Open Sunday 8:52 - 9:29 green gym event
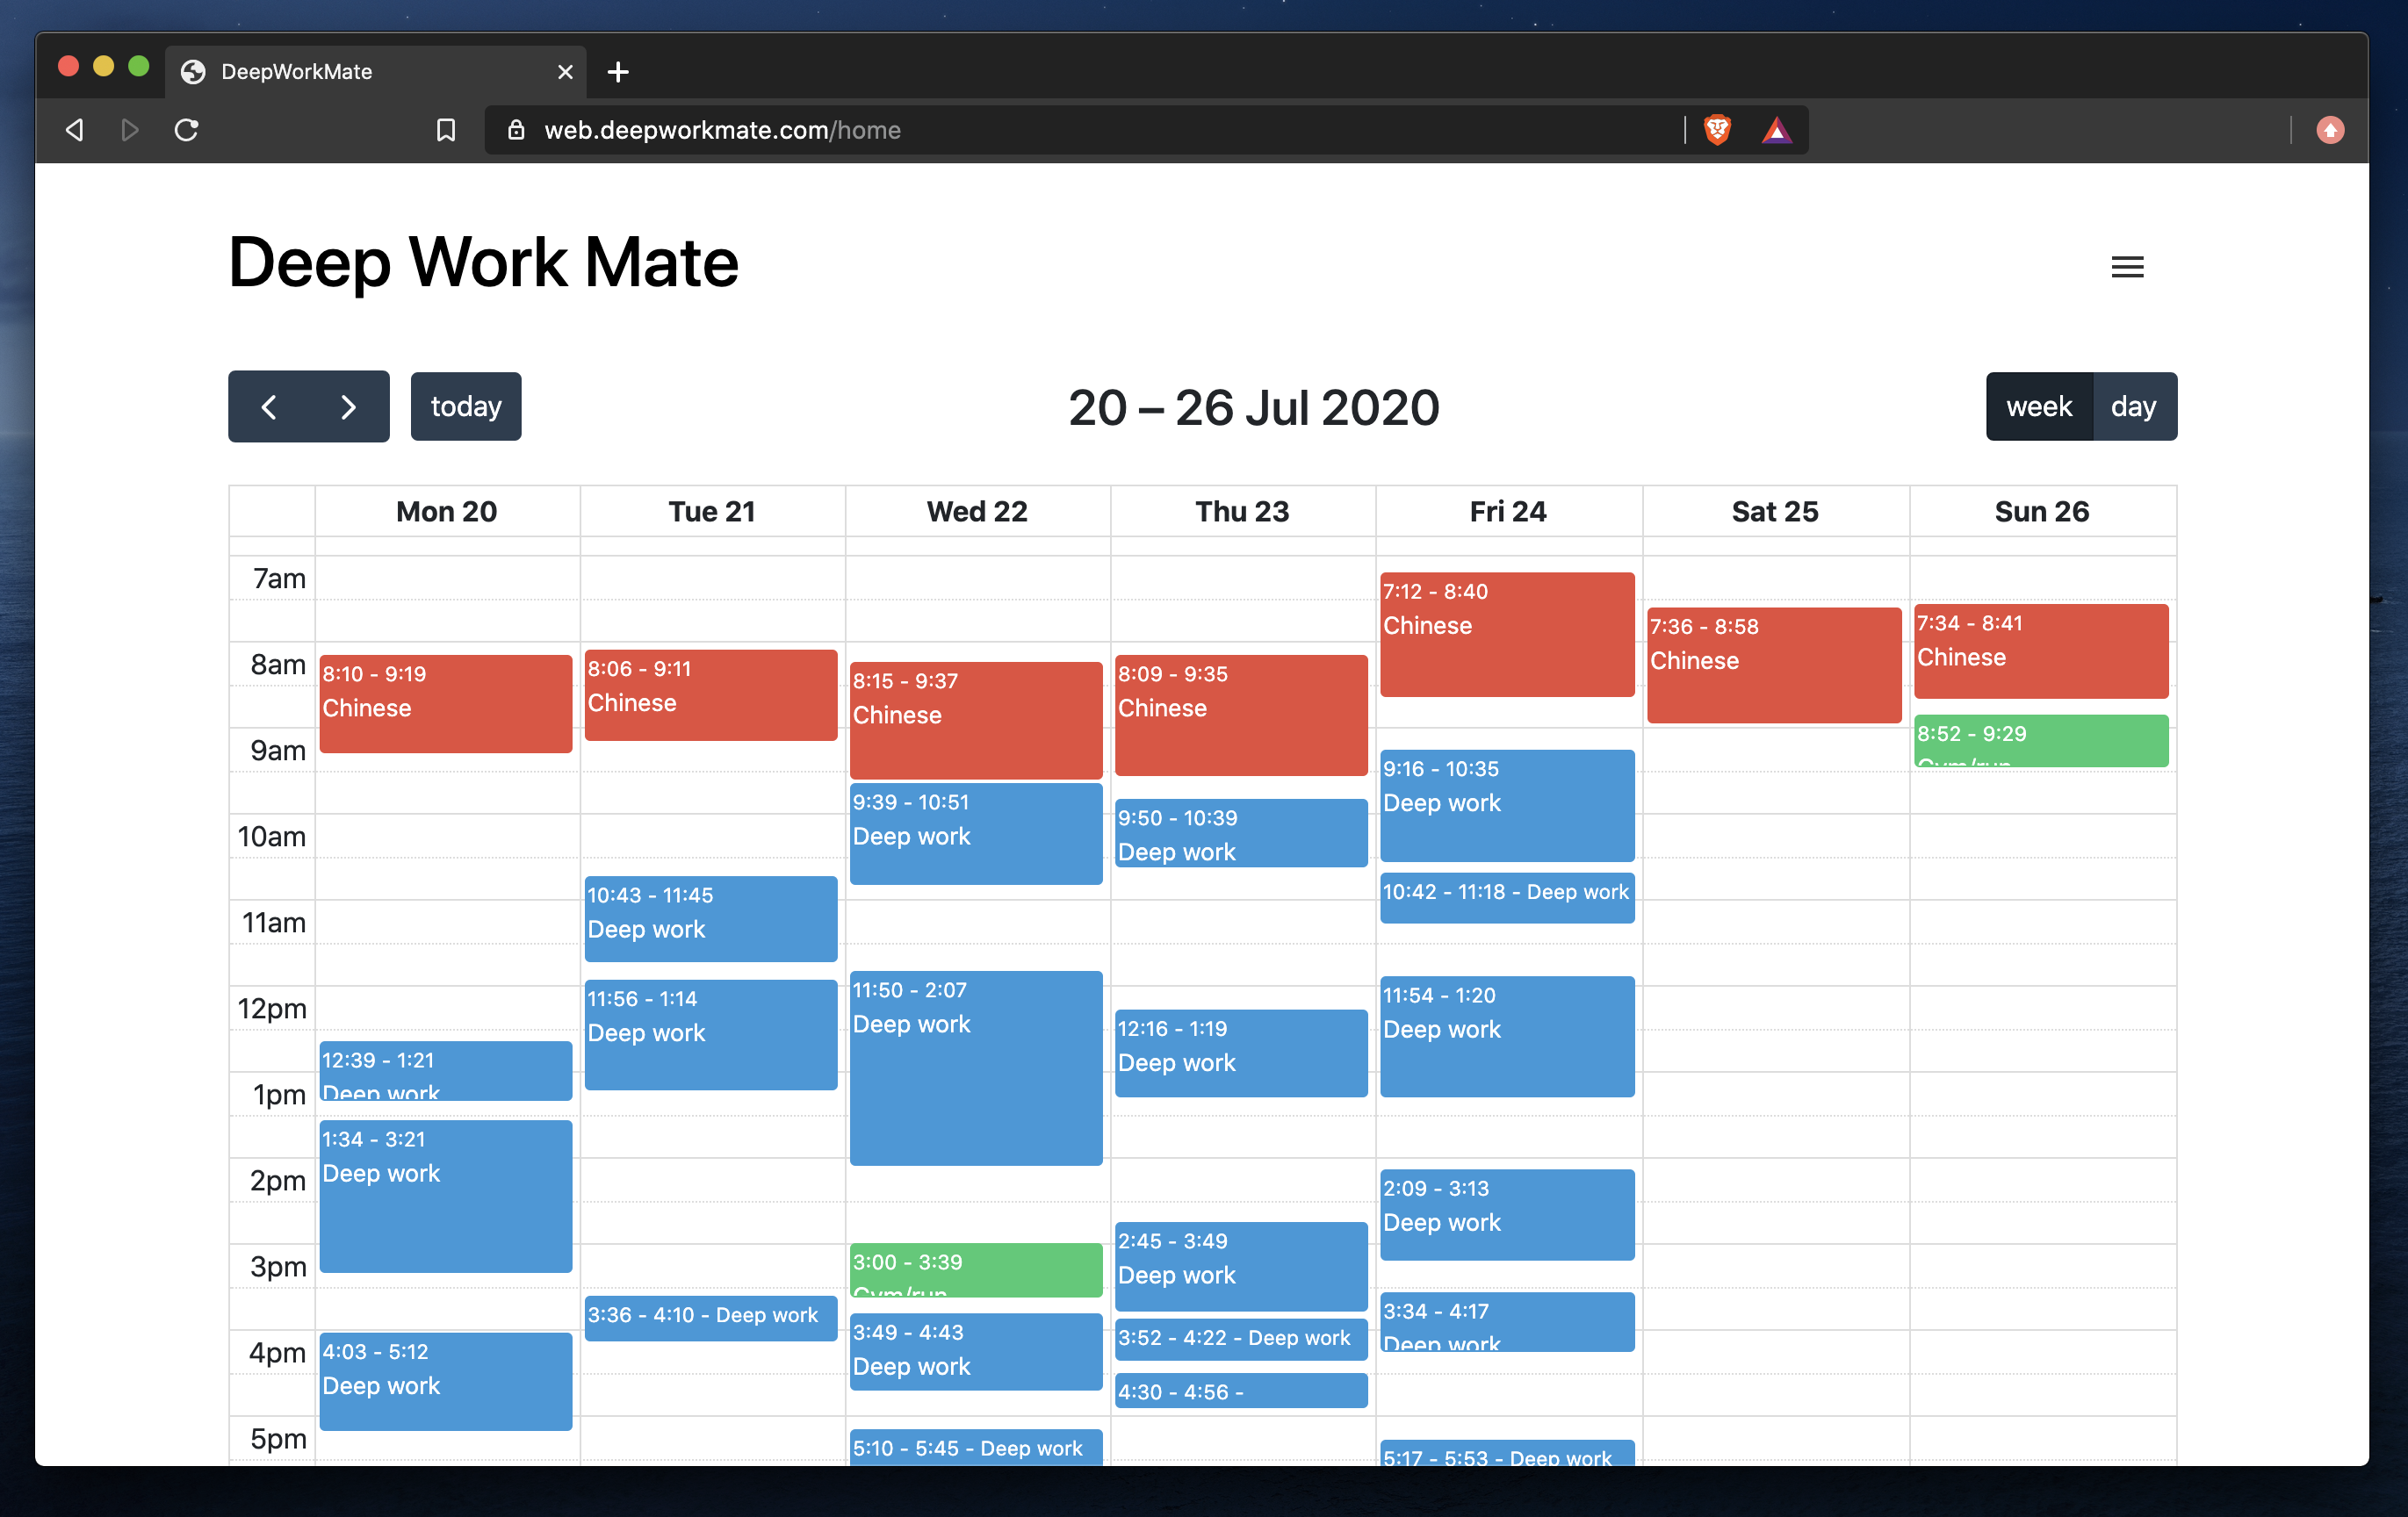 pos(2041,742)
